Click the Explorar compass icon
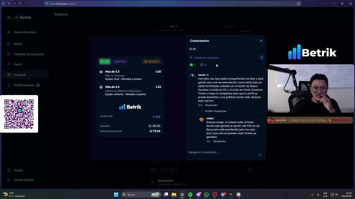This screenshot has height=199, width=355. (x=9, y=75)
